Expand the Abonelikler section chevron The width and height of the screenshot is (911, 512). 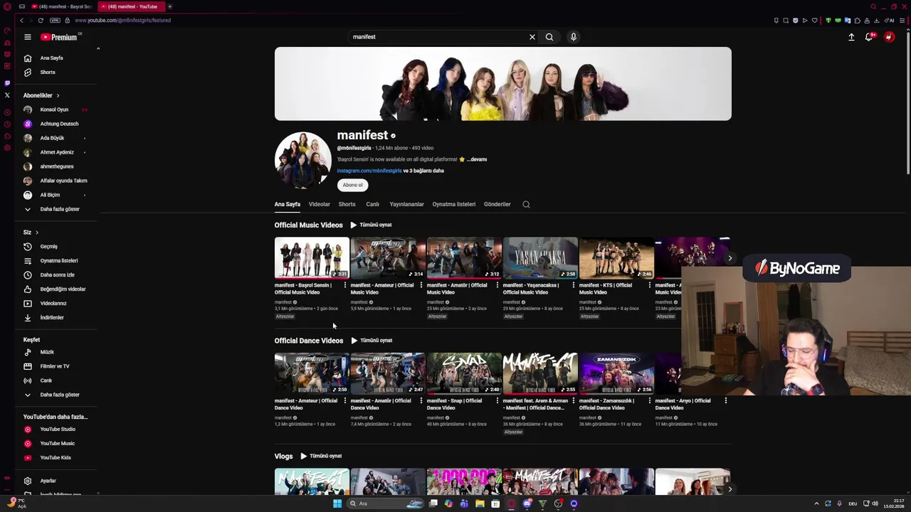click(58, 95)
